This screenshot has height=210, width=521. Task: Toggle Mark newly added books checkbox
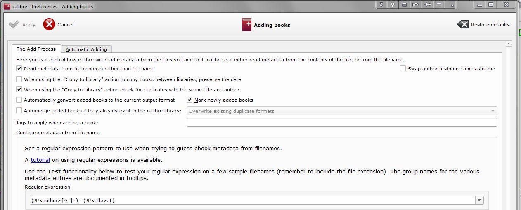coord(190,100)
